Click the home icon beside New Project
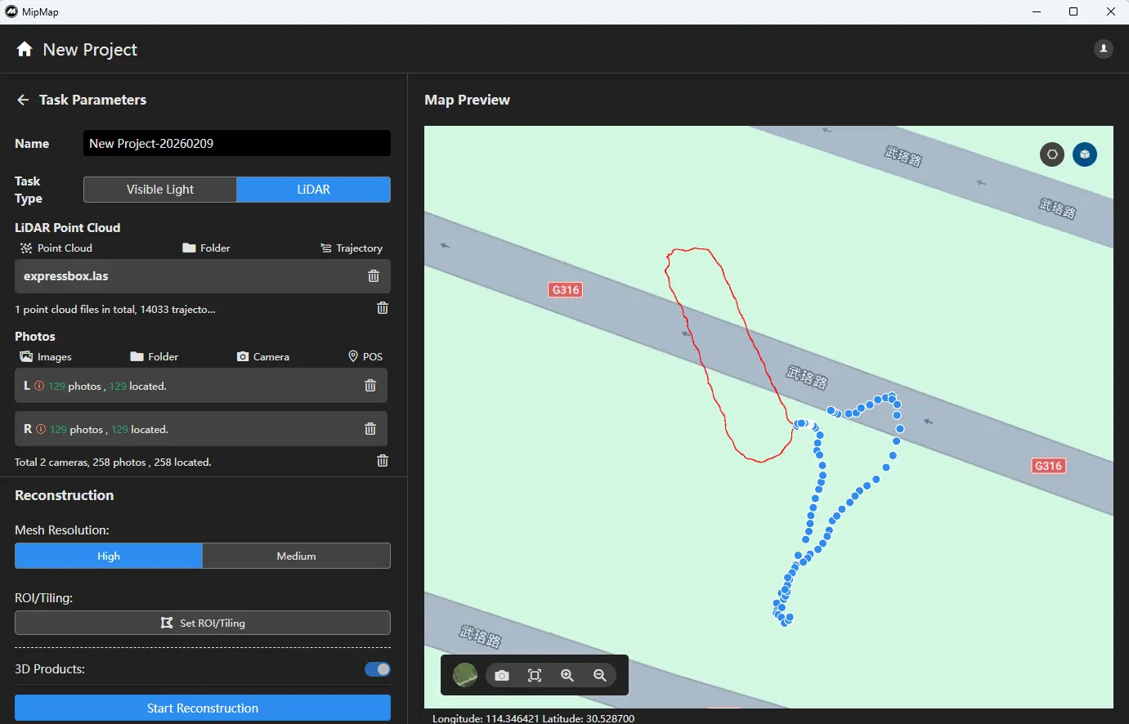The height and width of the screenshot is (724, 1129). coord(25,49)
